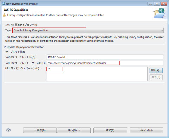Toggle Update Deployment Descriptor checkbox
The height and width of the screenshot is (138, 169).
click(5, 47)
